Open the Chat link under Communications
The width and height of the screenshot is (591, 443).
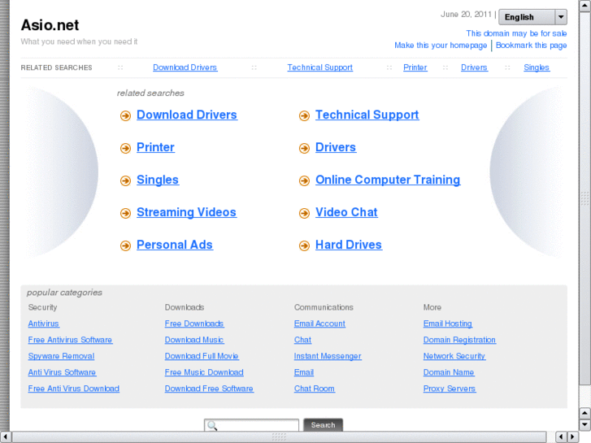pyautogui.click(x=302, y=340)
